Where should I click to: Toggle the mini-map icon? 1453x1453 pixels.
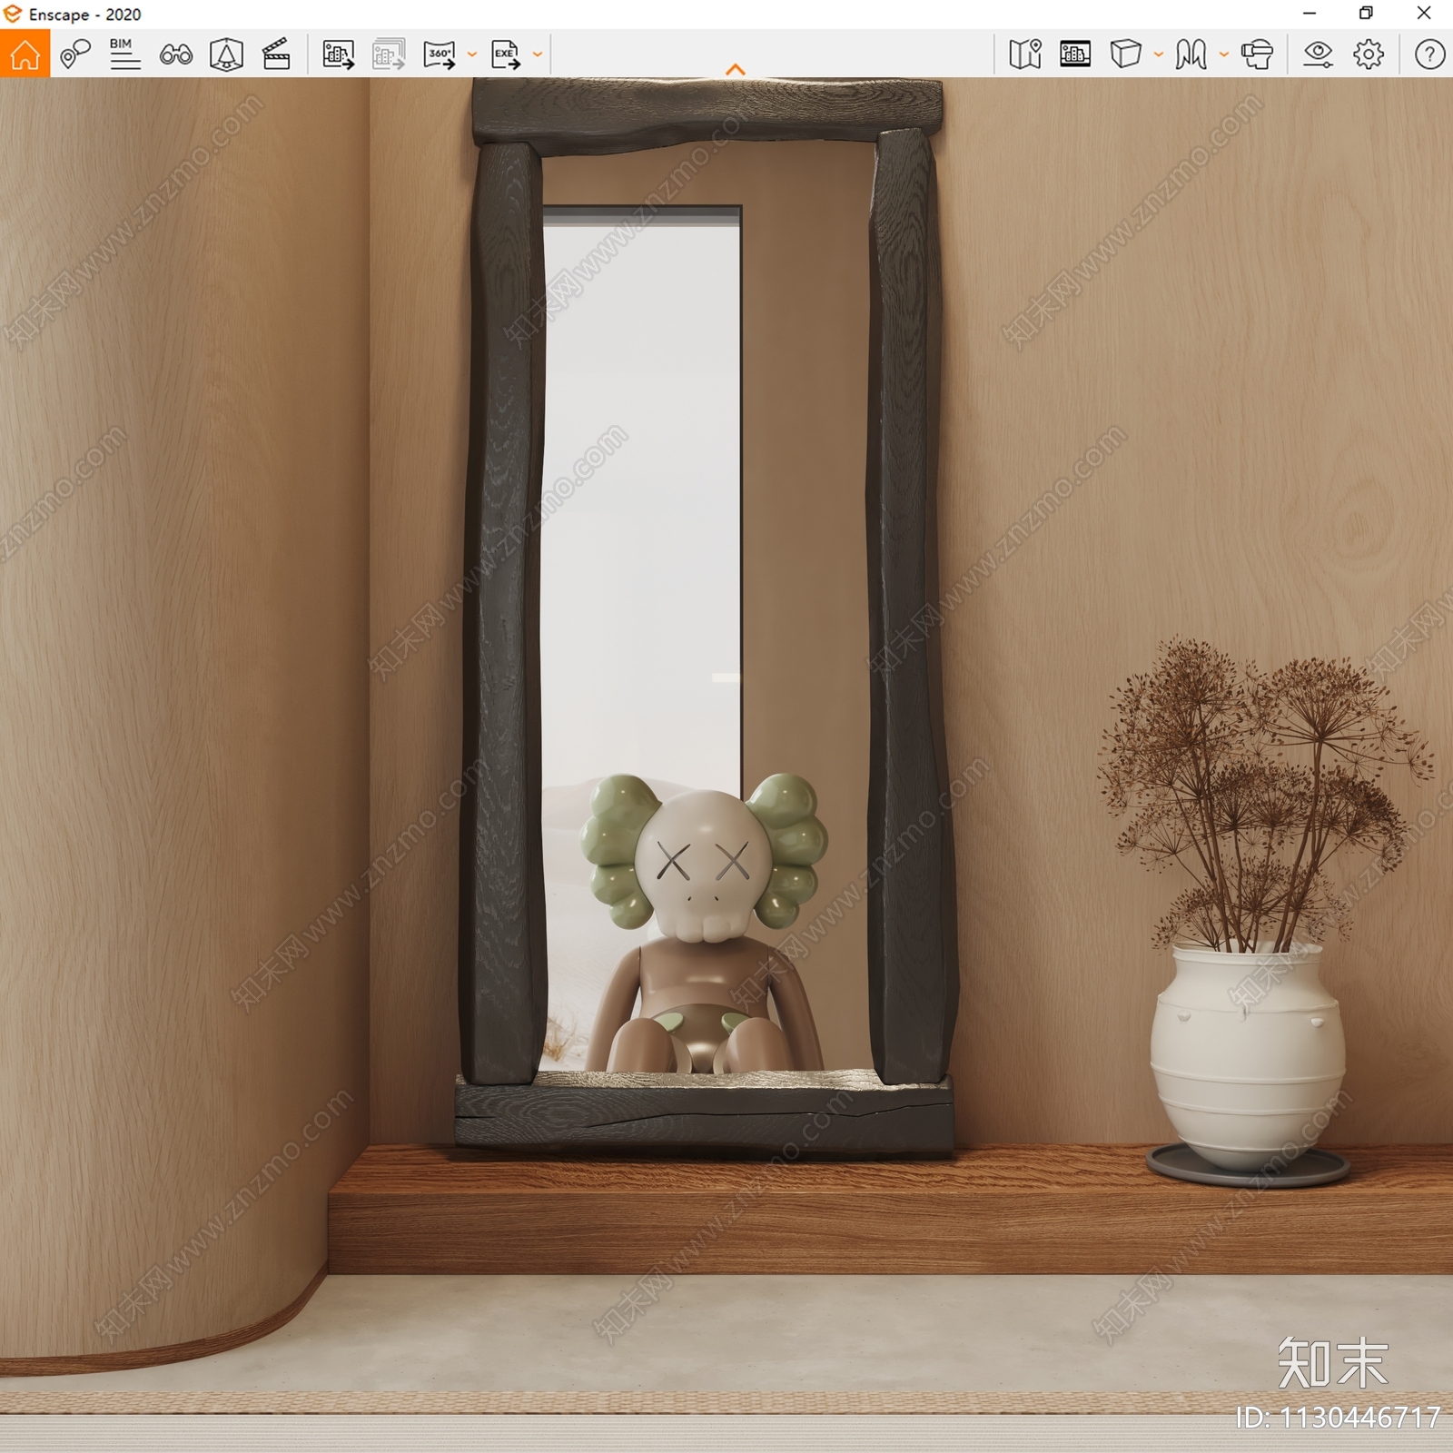pyautogui.click(x=1025, y=54)
